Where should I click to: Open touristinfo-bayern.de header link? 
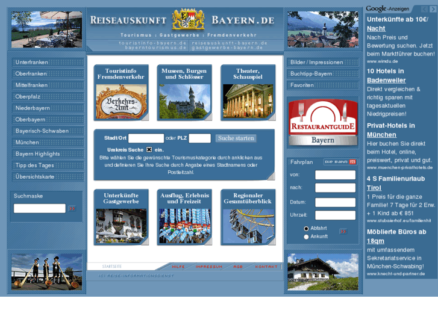(x=152, y=43)
